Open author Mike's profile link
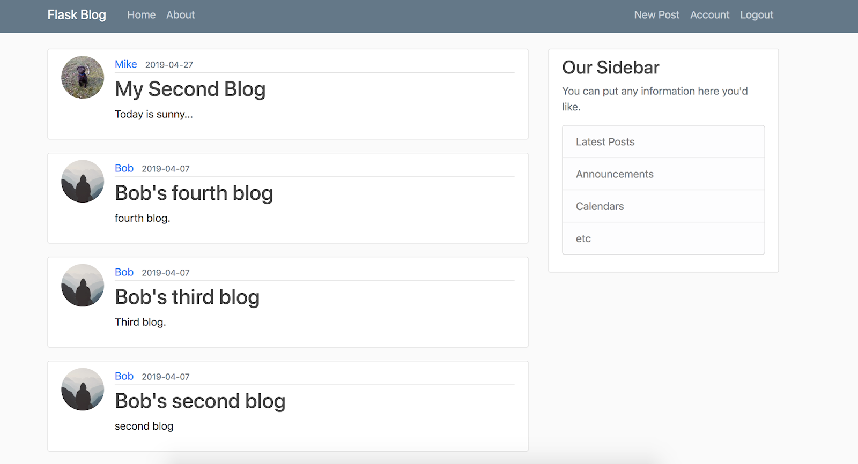Screen dimensions: 858x464 click(x=126, y=64)
